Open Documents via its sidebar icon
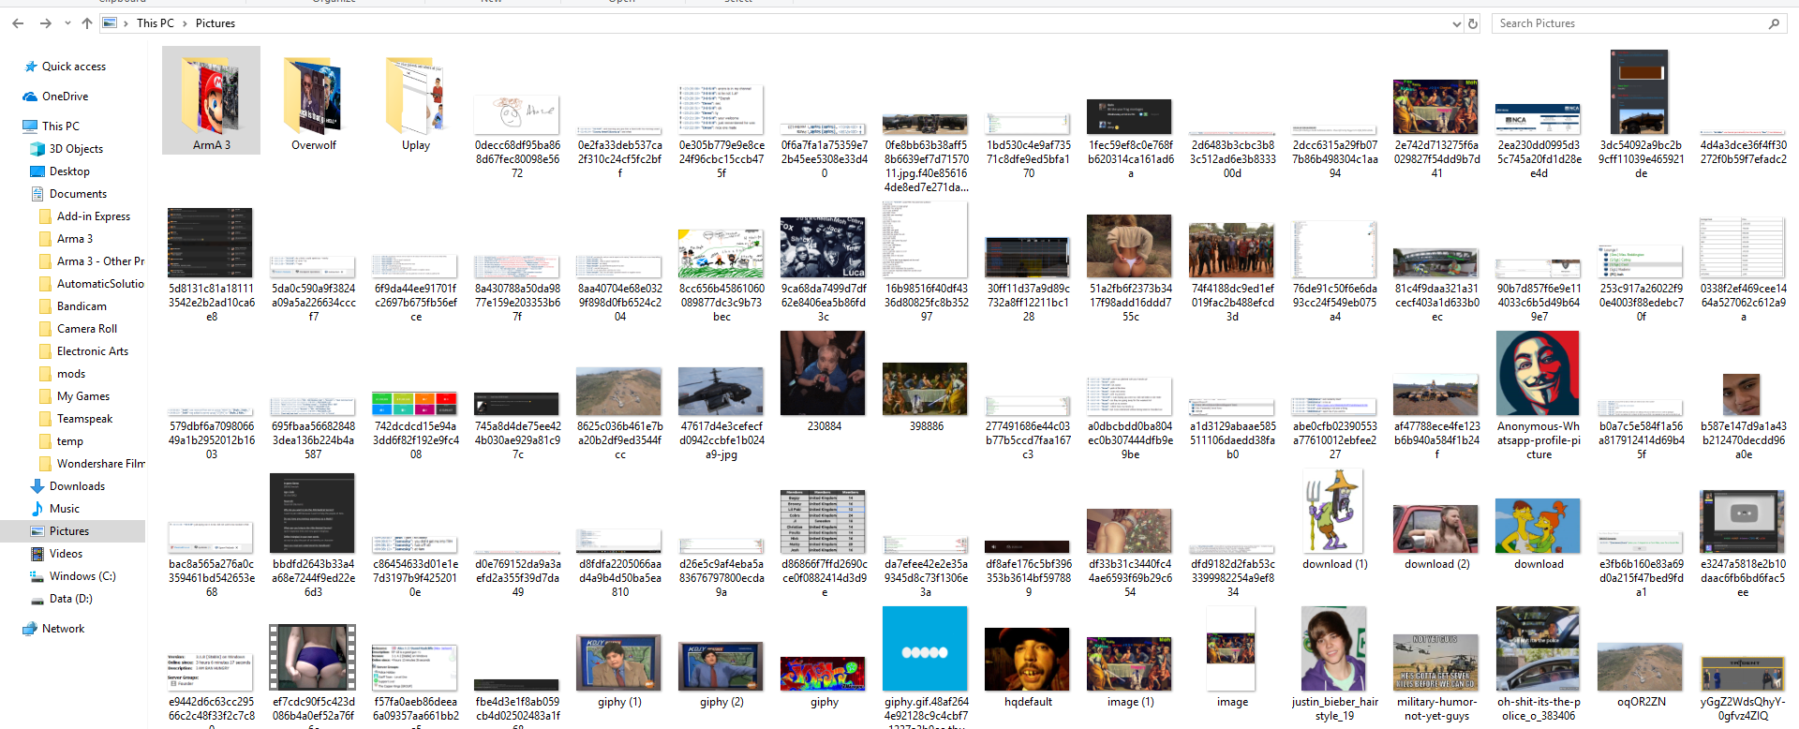Image resolution: width=1799 pixels, height=729 pixels. pos(37,194)
